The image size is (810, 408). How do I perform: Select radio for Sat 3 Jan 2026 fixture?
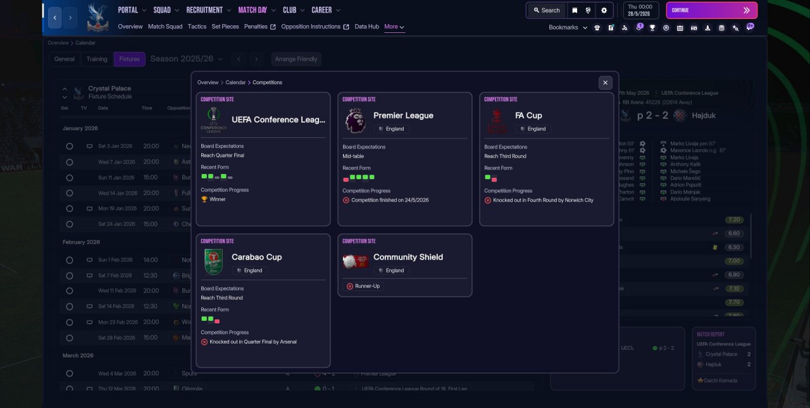(x=70, y=146)
